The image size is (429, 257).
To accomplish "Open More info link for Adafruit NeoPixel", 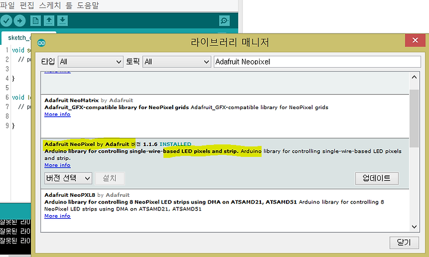I will pos(57,165).
